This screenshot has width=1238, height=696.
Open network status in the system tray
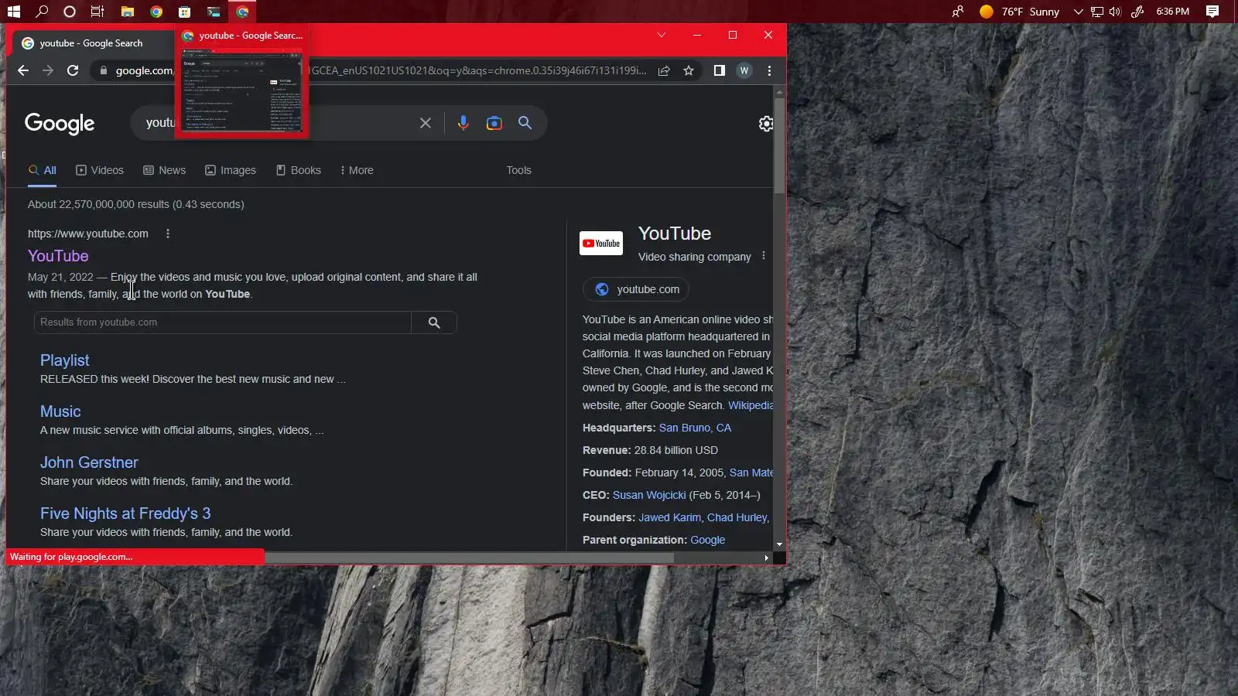point(1097,12)
